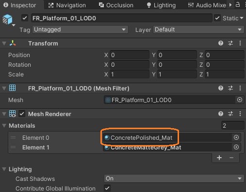Open the Layer dropdown showing Default
The image size is (246, 192).
pyautogui.click(x=198, y=30)
